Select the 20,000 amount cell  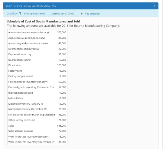tap(62, 109)
